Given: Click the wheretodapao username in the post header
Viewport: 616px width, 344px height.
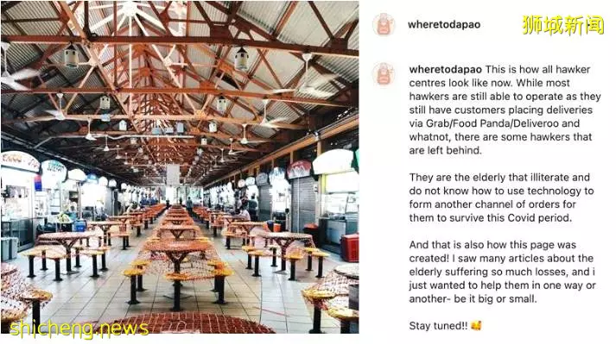Looking at the screenshot, I should click(x=444, y=24).
